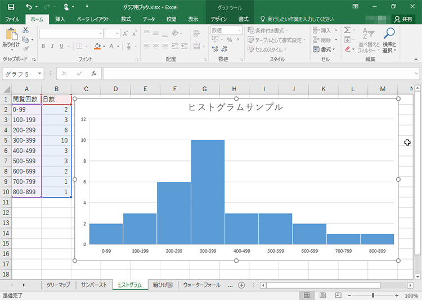Click the Undo arrow icon

pos(29,6)
